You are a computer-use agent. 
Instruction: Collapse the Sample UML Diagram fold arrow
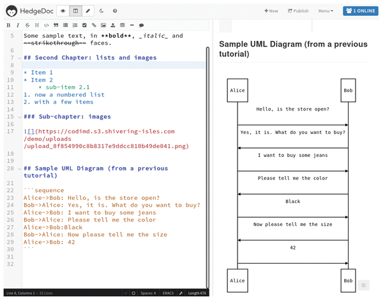(x=20, y=169)
